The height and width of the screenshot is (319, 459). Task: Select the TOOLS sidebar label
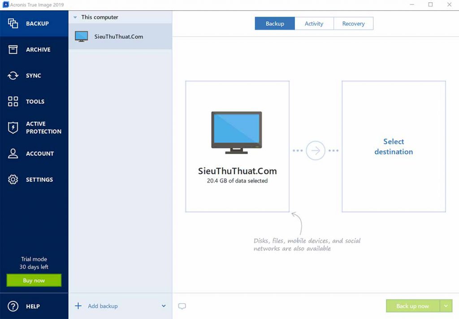click(x=35, y=102)
